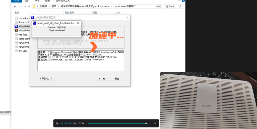Expand chevron after 桌面 in breadcrumb
The image size is (257, 129).
pyautogui.click(x=58, y=7)
